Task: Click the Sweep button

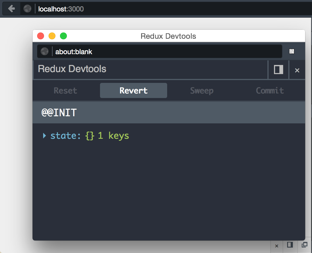Action: coord(202,91)
